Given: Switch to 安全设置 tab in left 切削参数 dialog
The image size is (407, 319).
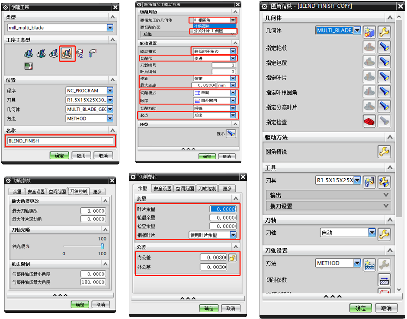Looking at the screenshot, I should (x=36, y=192).
